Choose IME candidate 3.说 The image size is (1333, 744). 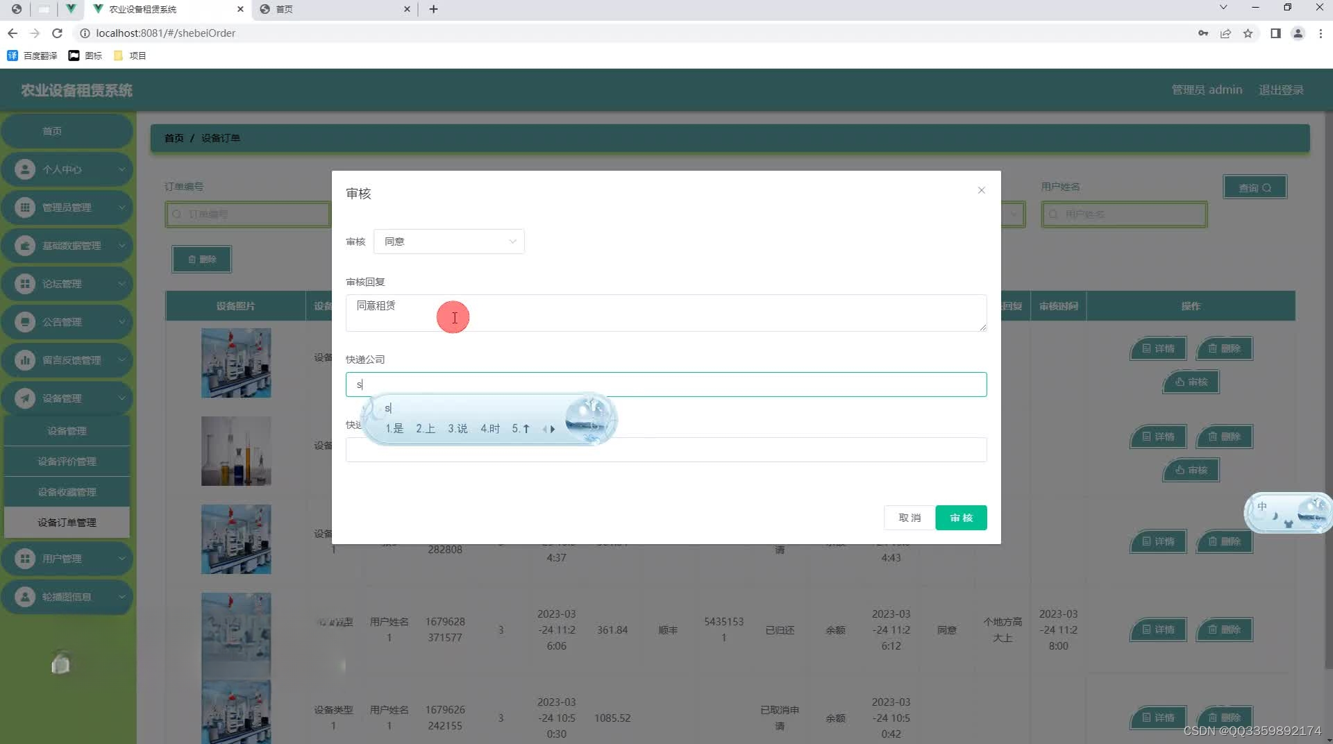click(x=458, y=429)
